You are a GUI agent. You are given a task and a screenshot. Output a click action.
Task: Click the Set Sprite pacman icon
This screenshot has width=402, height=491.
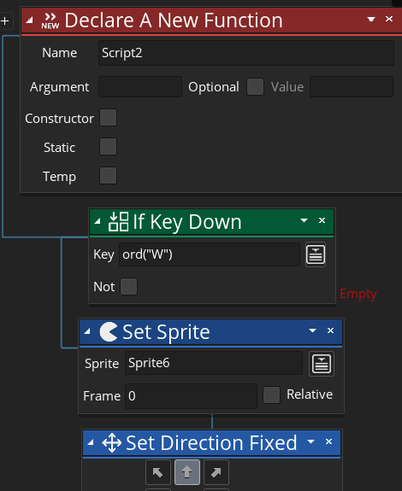click(x=109, y=332)
